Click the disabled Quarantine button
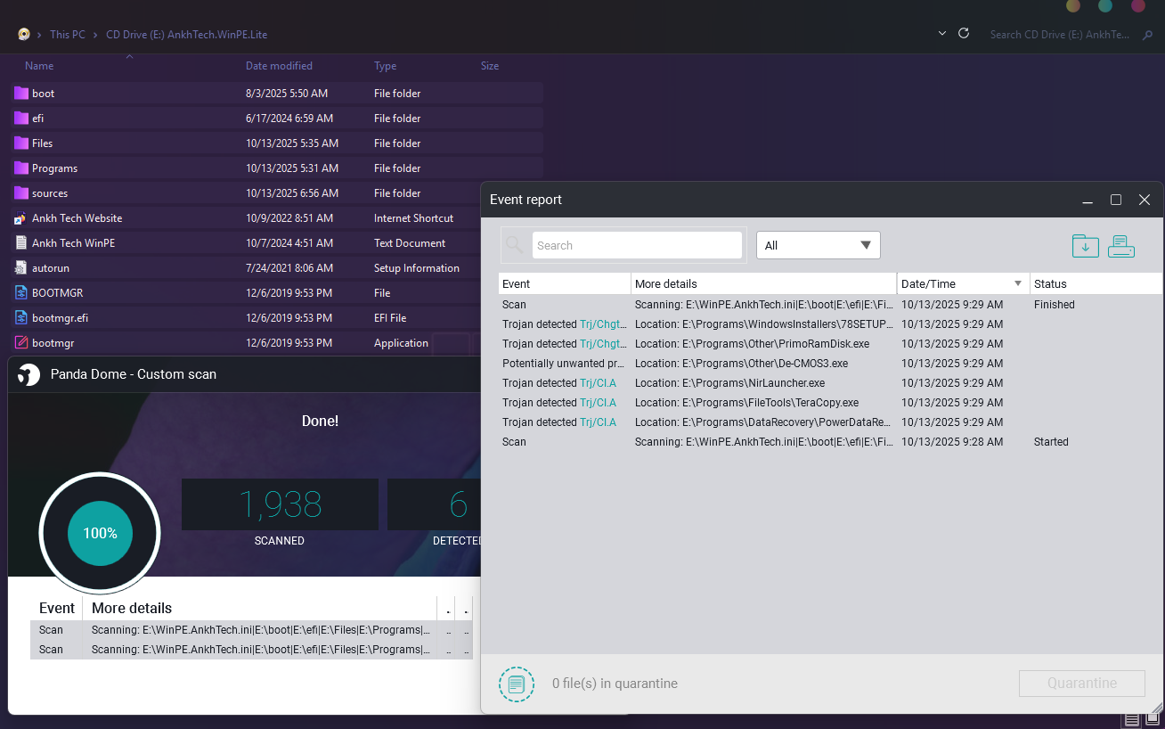1165x729 pixels. tap(1082, 684)
